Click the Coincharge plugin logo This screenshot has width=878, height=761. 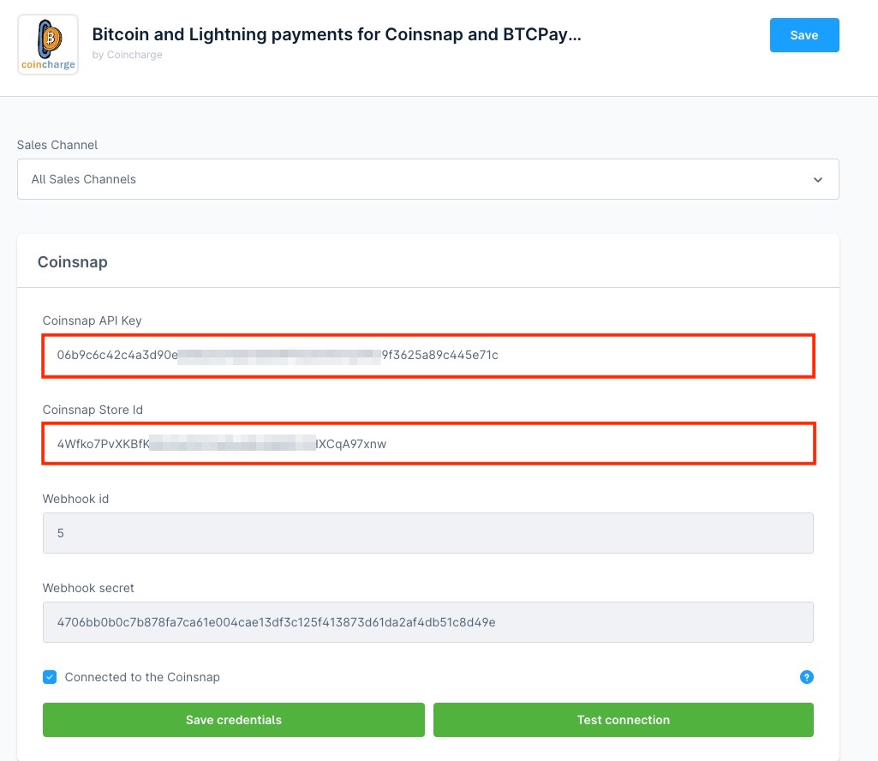click(x=48, y=45)
